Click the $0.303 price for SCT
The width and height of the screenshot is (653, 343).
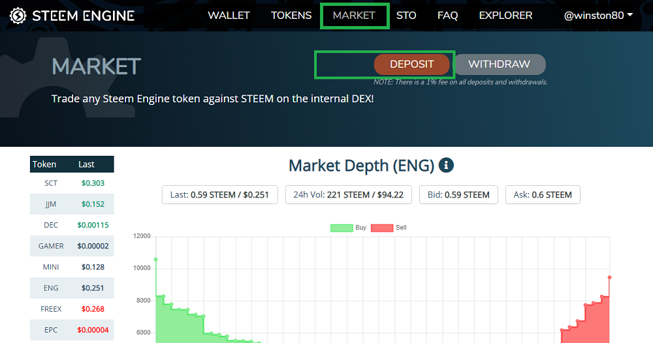click(x=93, y=183)
